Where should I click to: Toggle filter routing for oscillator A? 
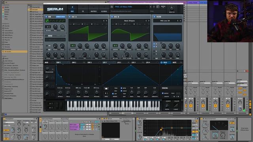[x=154, y=44]
